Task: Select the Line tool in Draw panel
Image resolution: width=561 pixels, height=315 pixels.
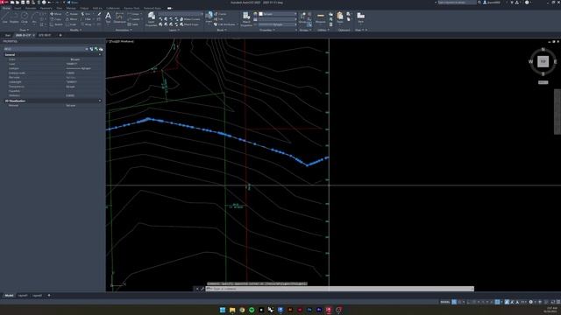Action: (5, 17)
